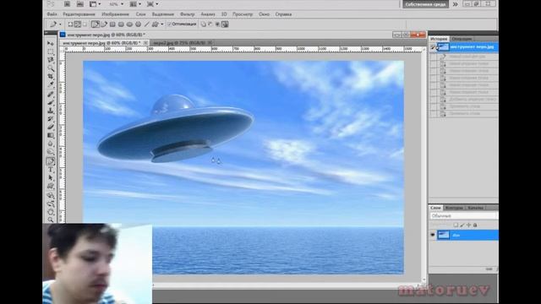Select the Quick Selection tool
The height and width of the screenshot is (304, 541).
[x=51, y=68]
